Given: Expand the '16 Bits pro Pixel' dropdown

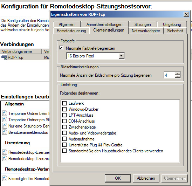Looking at the screenshot, I should pyautogui.click(x=121, y=56).
